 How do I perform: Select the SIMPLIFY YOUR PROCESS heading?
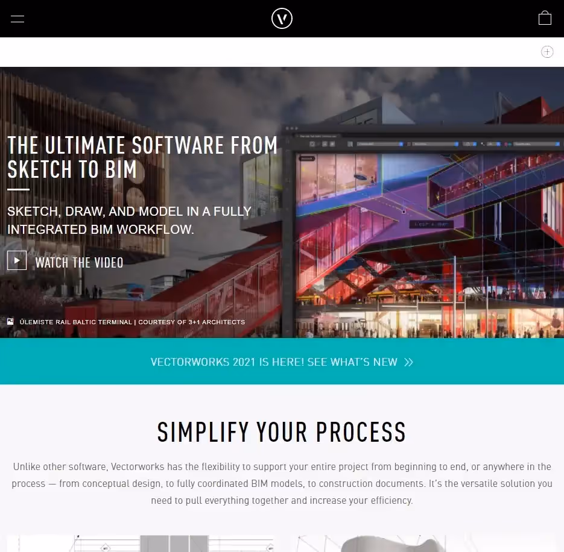pyautogui.click(x=282, y=432)
